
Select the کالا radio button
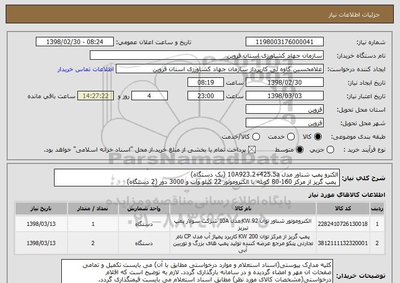click(318, 137)
